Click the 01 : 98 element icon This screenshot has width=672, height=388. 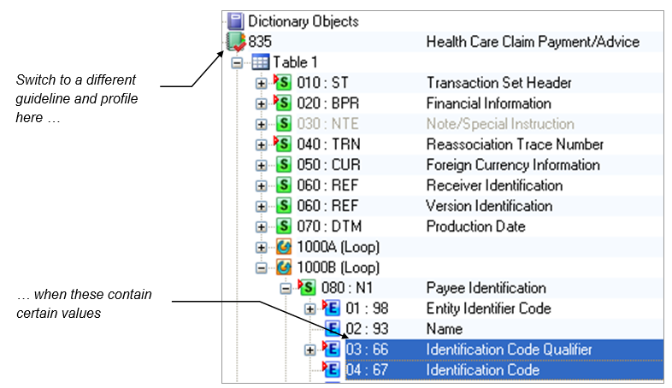pos(332,309)
